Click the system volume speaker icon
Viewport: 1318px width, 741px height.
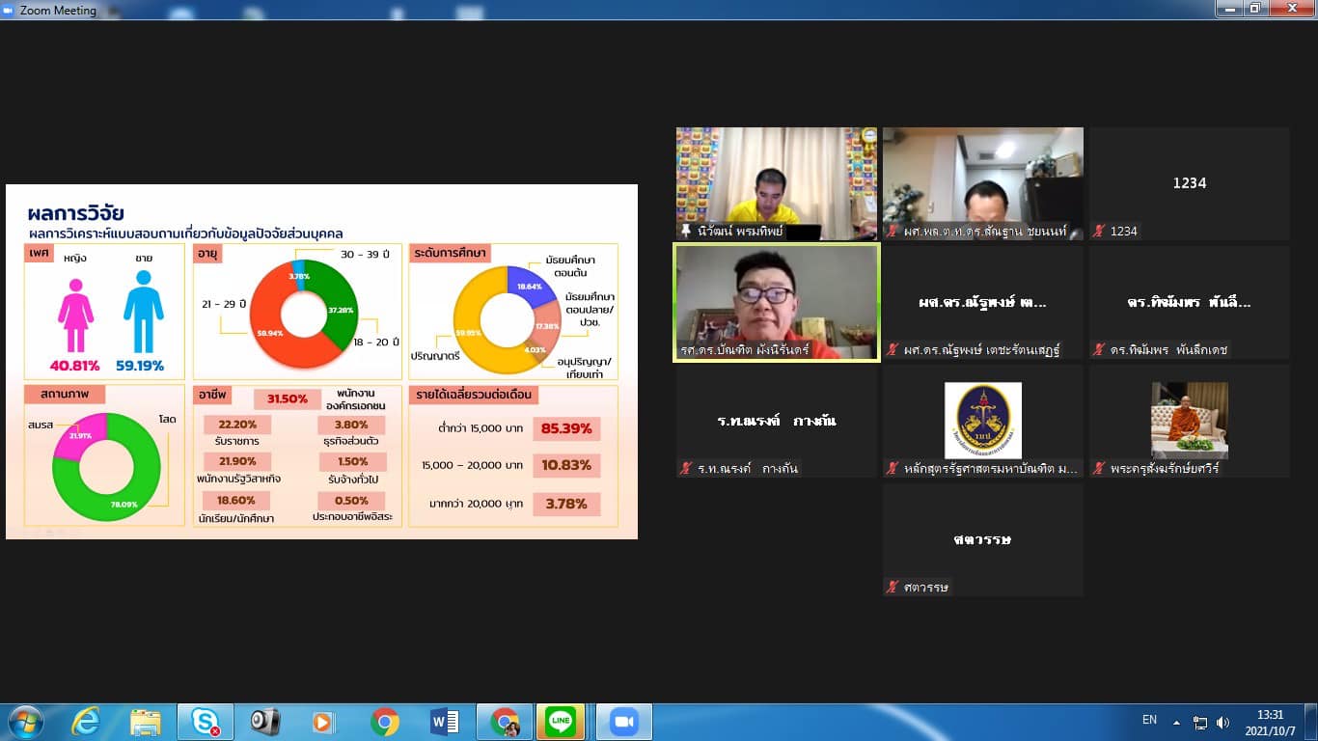coord(1223,722)
